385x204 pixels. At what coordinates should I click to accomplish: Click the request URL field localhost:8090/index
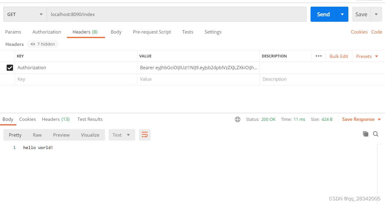tap(177, 14)
